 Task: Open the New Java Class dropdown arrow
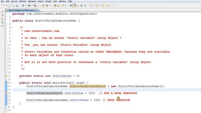pos(50,6)
